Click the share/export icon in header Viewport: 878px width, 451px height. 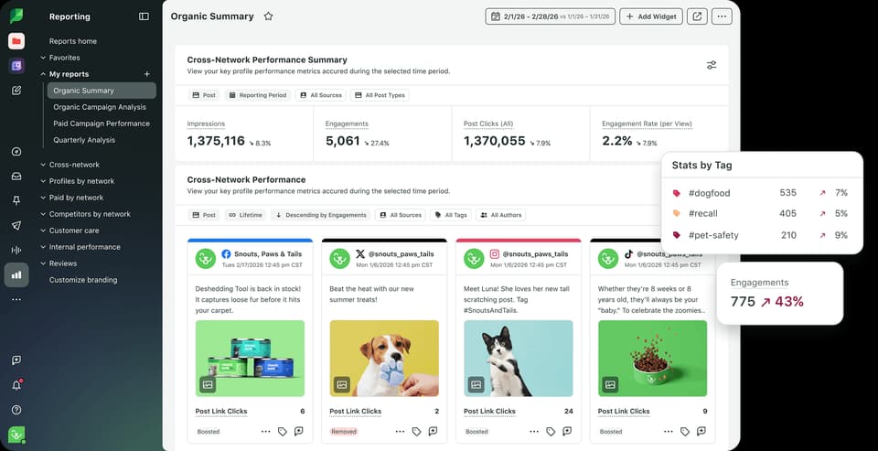click(697, 16)
